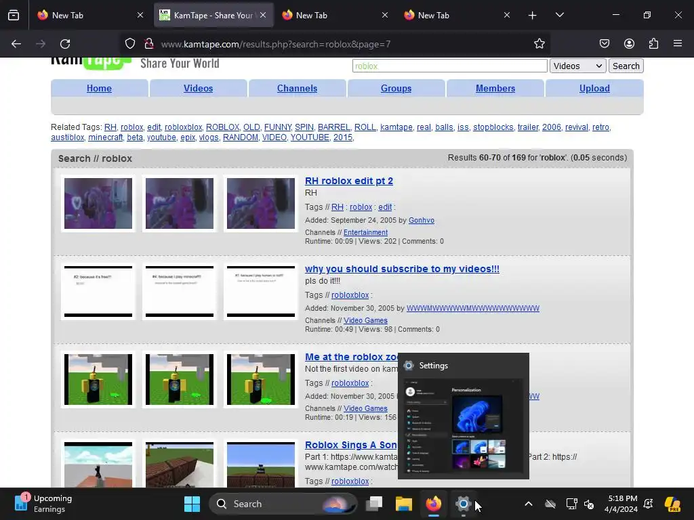
Task: Open the Videos navigation tab
Action: 199,89
